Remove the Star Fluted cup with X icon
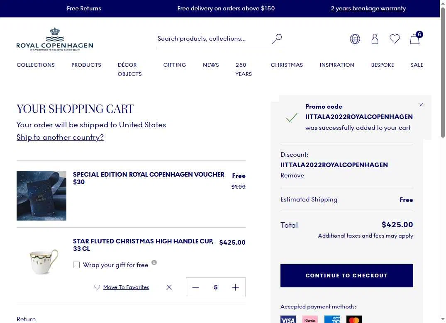446x323 pixels. pos(169,287)
